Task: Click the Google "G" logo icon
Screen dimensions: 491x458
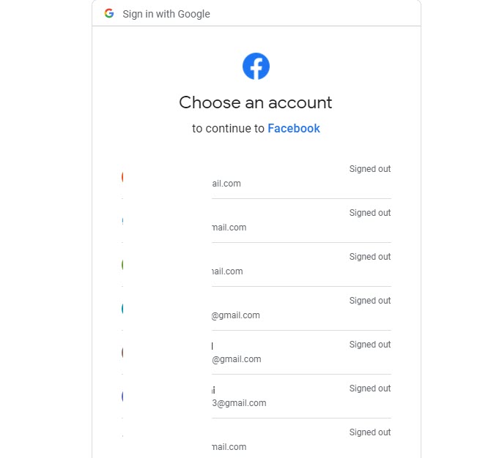Action: [x=109, y=14]
